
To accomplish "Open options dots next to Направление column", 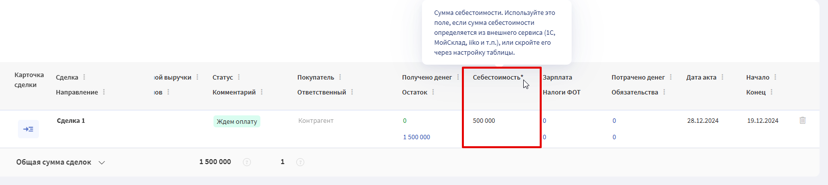I will pyautogui.click(x=104, y=92).
